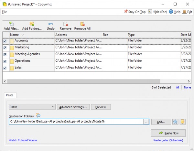Viewport: 194px width, 151px height.
Task: Click the horizontal scrollbar thumb
Action: coord(84,81)
